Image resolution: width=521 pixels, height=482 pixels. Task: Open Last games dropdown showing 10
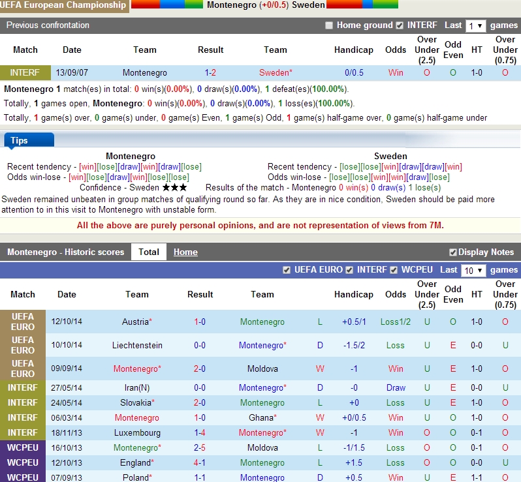coord(473,271)
